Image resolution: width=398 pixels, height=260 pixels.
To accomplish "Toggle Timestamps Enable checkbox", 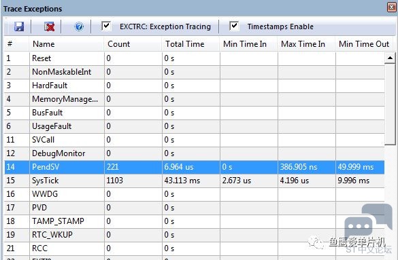I will coord(234,26).
